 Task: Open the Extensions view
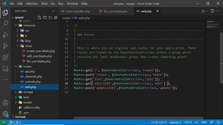[6, 57]
